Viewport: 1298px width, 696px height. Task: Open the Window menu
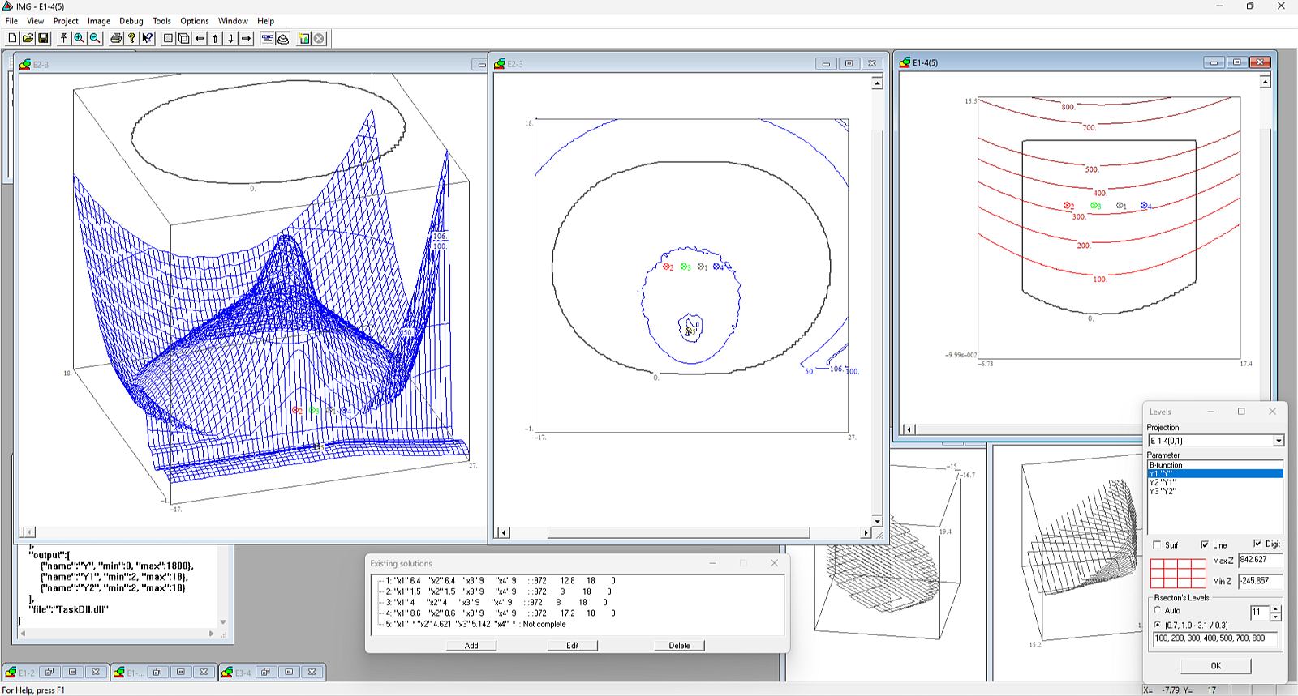point(233,21)
